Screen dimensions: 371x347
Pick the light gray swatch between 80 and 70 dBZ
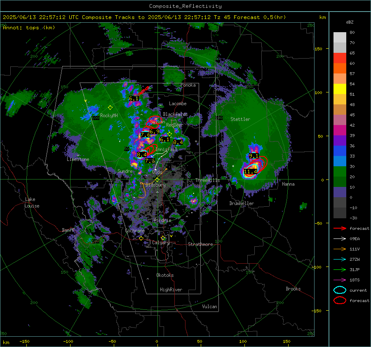click(x=340, y=38)
